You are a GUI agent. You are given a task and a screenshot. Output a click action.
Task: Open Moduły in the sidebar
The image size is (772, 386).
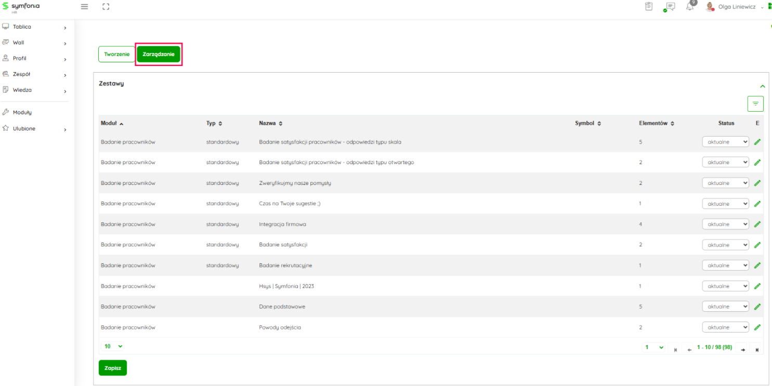(x=22, y=112)
